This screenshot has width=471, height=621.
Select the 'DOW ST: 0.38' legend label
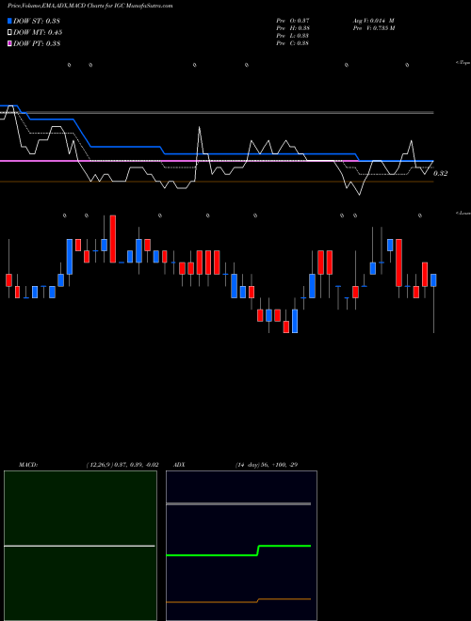point(37,21)
